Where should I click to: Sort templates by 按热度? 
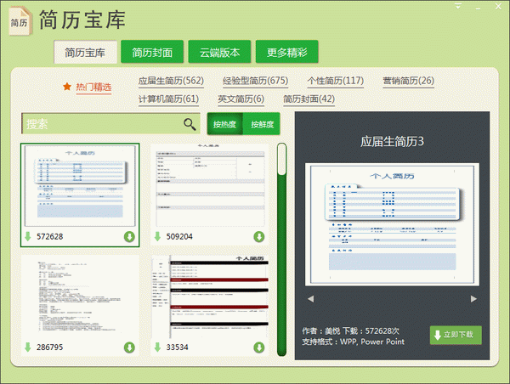click(x=224, y=124)
